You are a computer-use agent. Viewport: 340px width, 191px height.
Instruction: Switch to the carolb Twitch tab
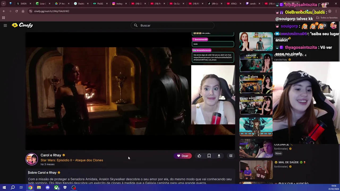[x=253, y=4]
